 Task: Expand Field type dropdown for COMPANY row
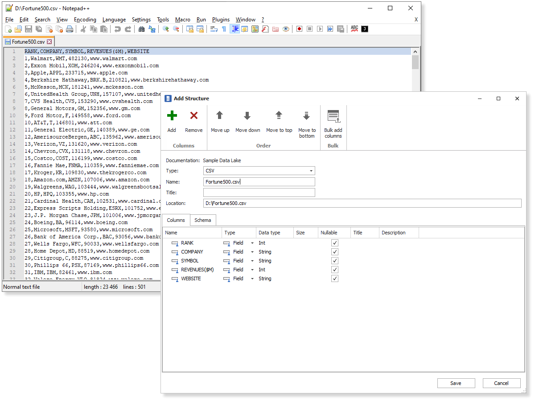click(x=252, y=252)
